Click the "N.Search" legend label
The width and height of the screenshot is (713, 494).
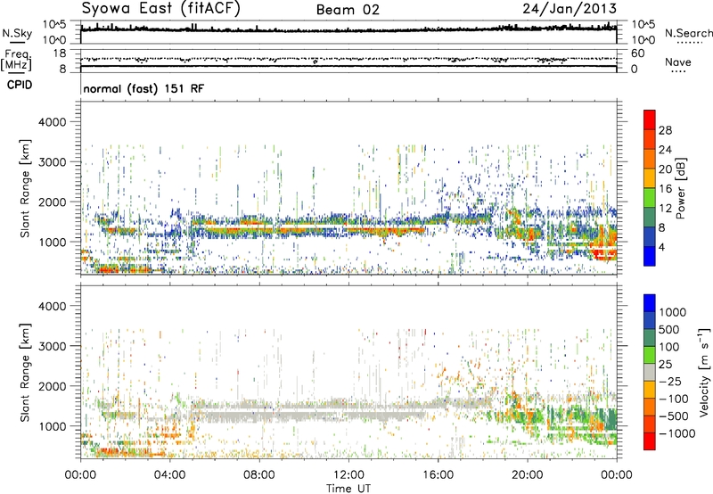[688, 33]
